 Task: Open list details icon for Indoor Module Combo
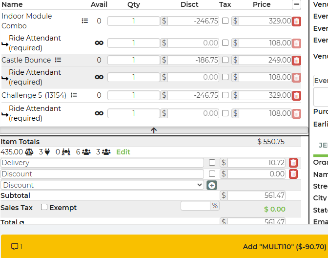pyautogui.click(x=85, y=21)
